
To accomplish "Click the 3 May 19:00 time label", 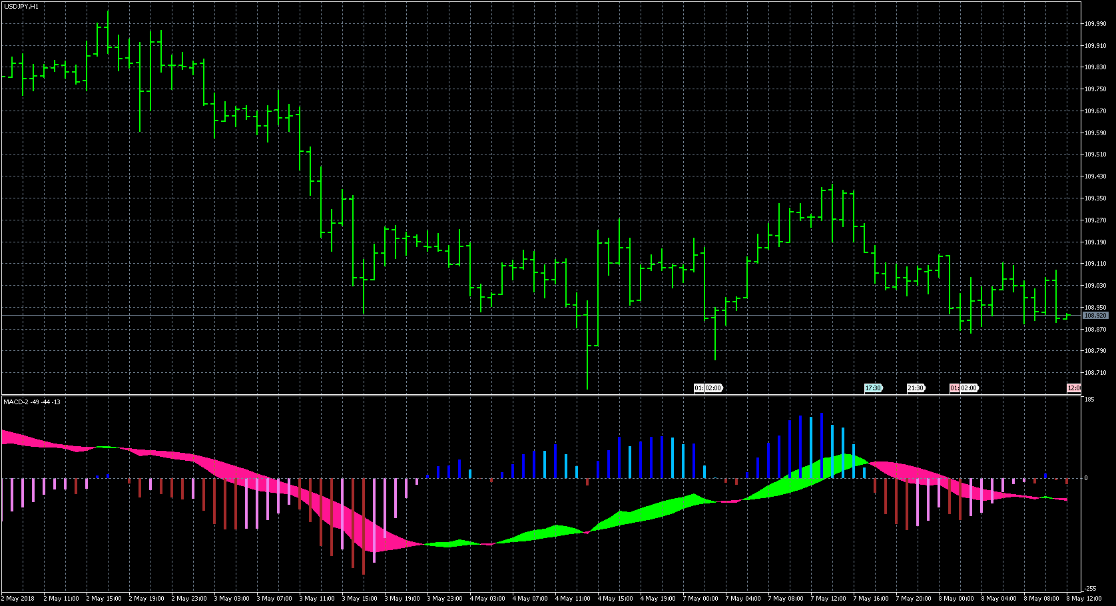I will [402, 599].
